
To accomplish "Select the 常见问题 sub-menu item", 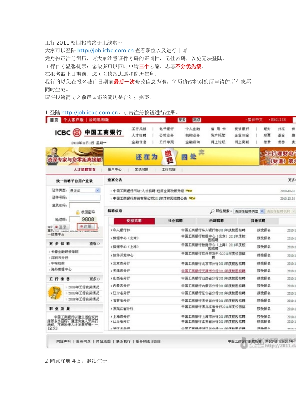I will click(141, 170).
